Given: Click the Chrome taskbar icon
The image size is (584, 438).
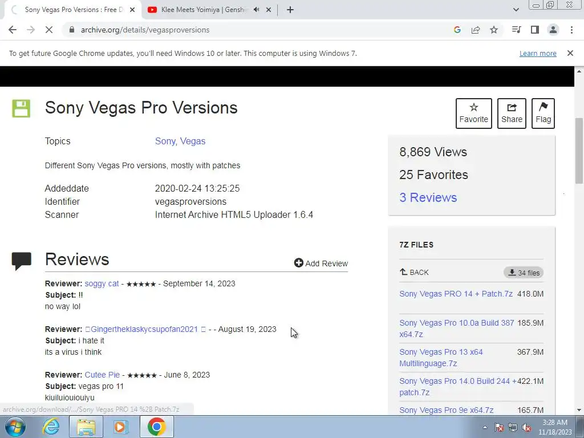Looking at the screenshot, I should (156, 427).
